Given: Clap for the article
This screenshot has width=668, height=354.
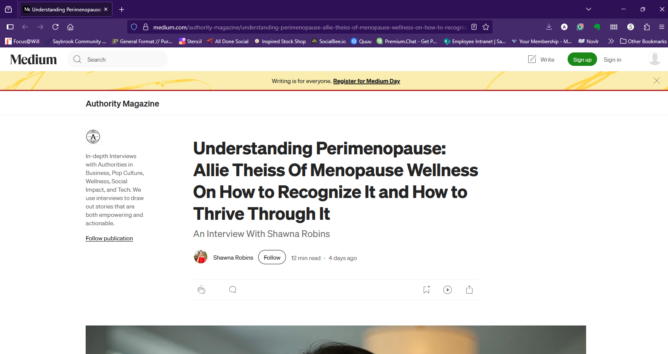Looking at the screenshot, I should 202,290.
